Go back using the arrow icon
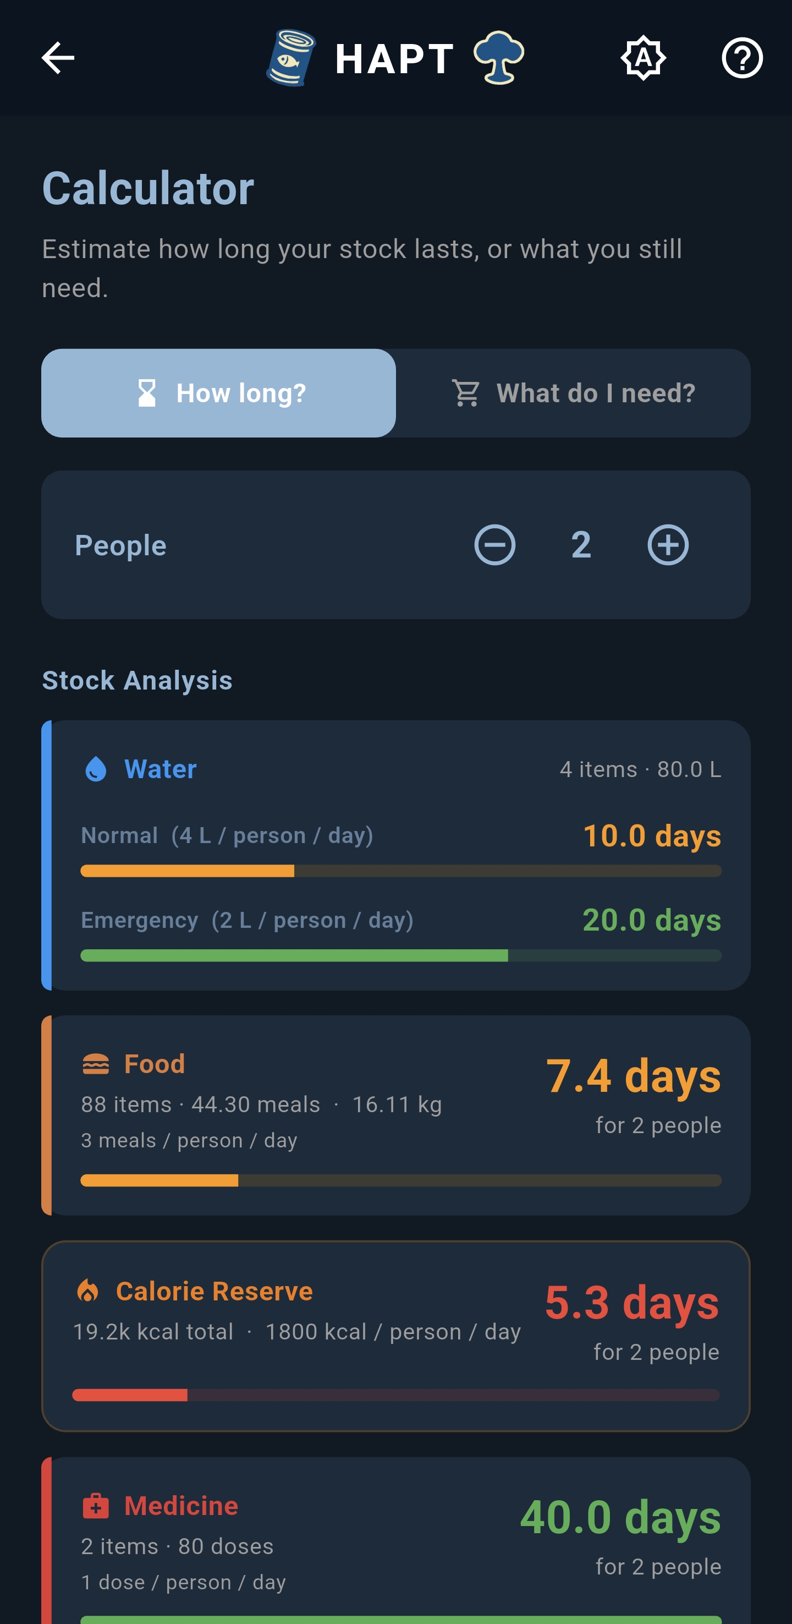Viewport: 792px width, 1624px height. click(x=58, y=58)
